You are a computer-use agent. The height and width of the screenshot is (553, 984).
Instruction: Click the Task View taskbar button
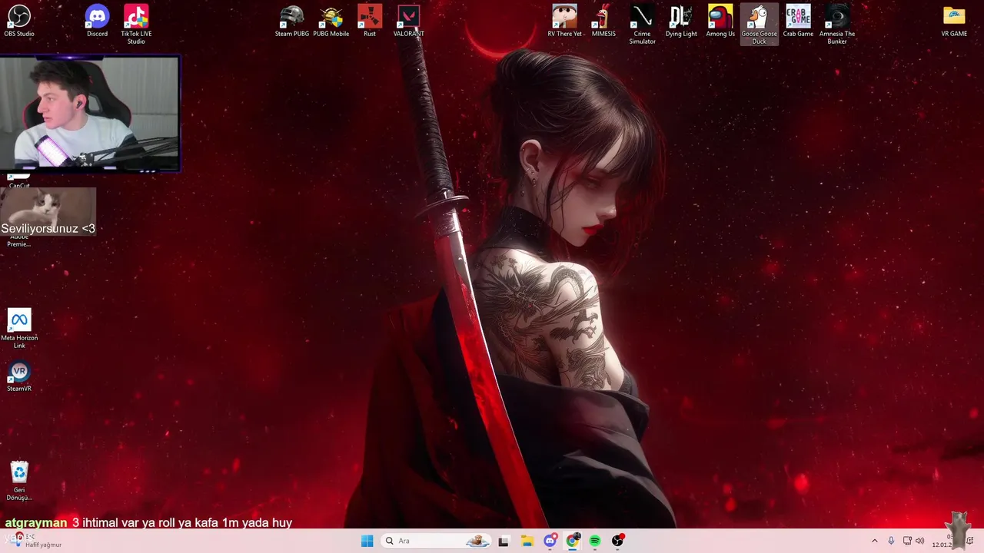point(504,541)
